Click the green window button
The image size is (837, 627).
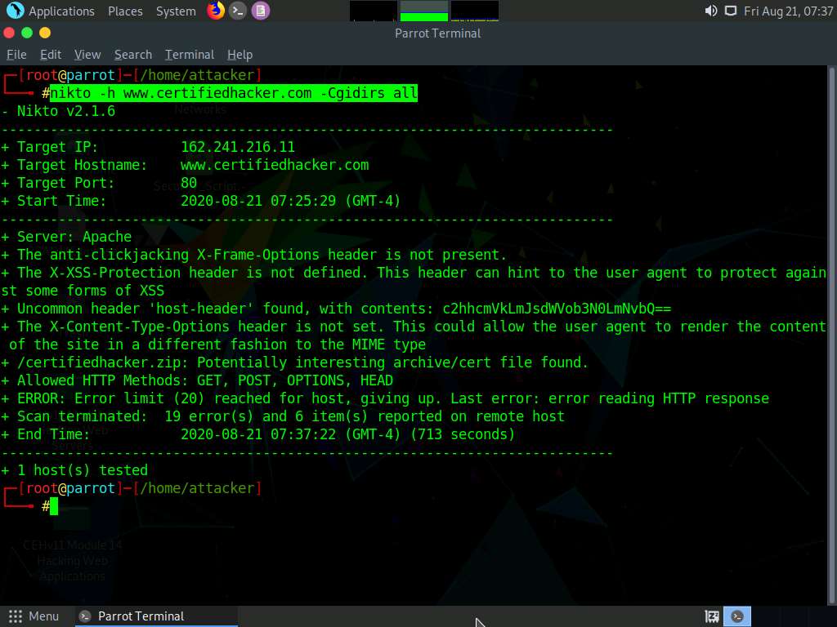(27, 33)
